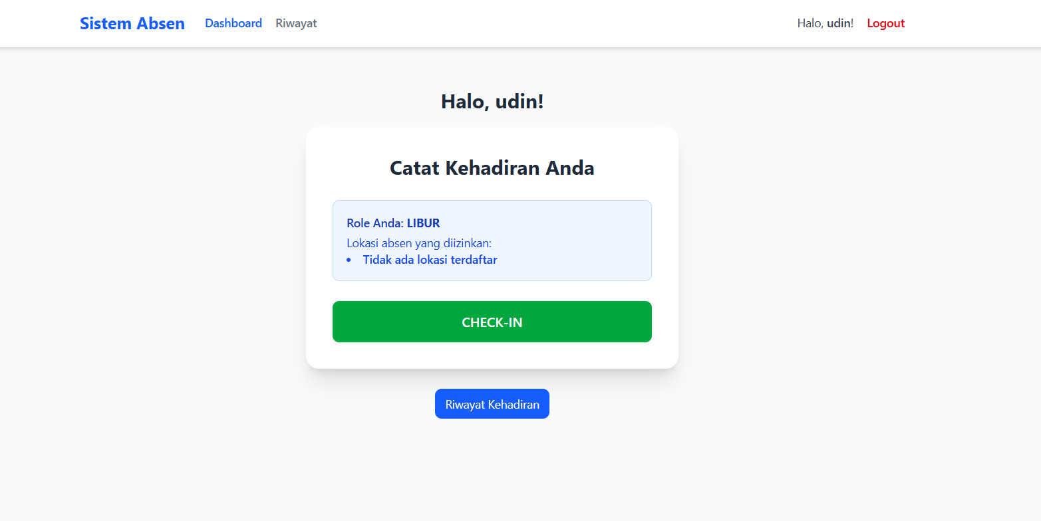Open the Dashboard navigation link
Viewport: 1041px width, 521px height.
pyautogui.click(x=233, y=23)
